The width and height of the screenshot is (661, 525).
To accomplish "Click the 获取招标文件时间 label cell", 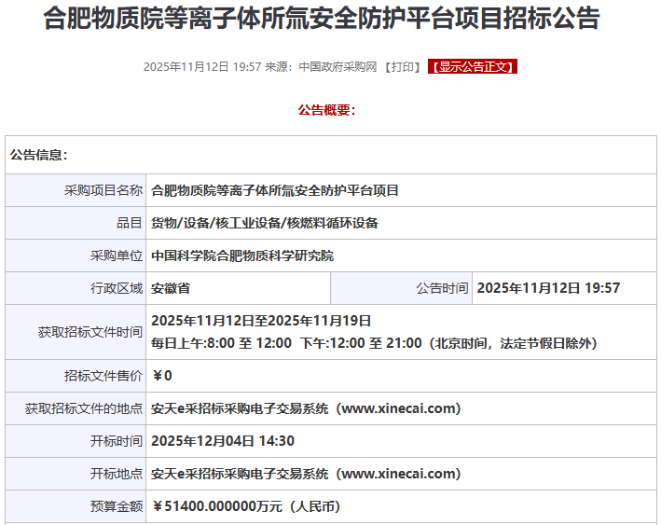I will coord(76,332).
